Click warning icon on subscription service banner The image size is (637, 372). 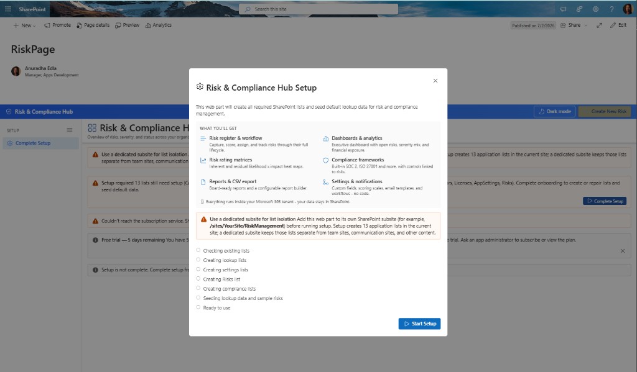tap(95, 221)
